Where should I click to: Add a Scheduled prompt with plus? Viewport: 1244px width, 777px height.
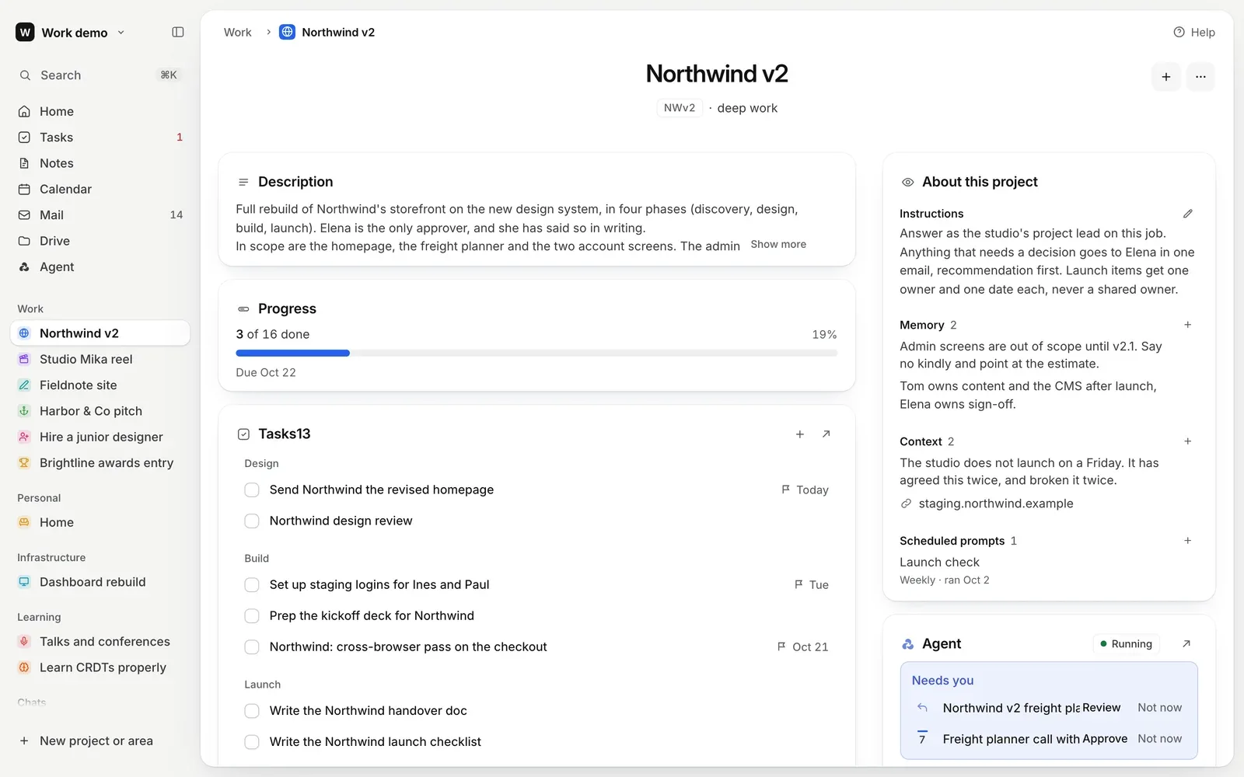[1188, 541]
